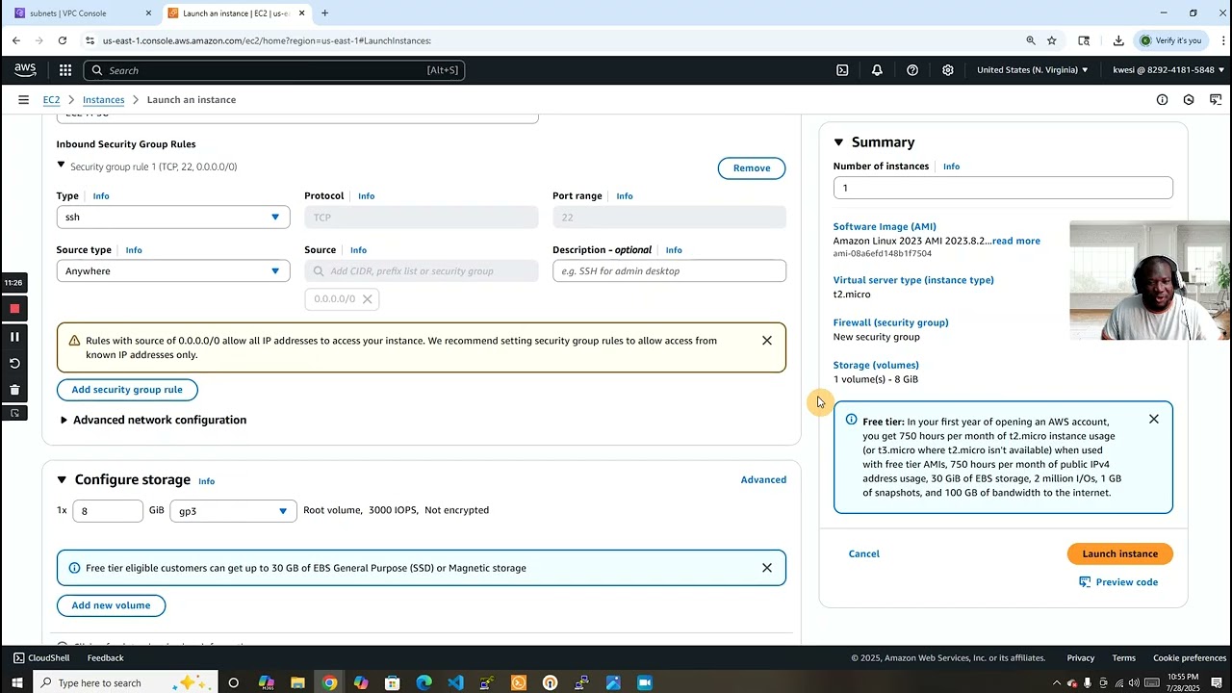Dismiss the 0.0.0.0/0 warning alert
1232x693 pixels.
[767, 341]
